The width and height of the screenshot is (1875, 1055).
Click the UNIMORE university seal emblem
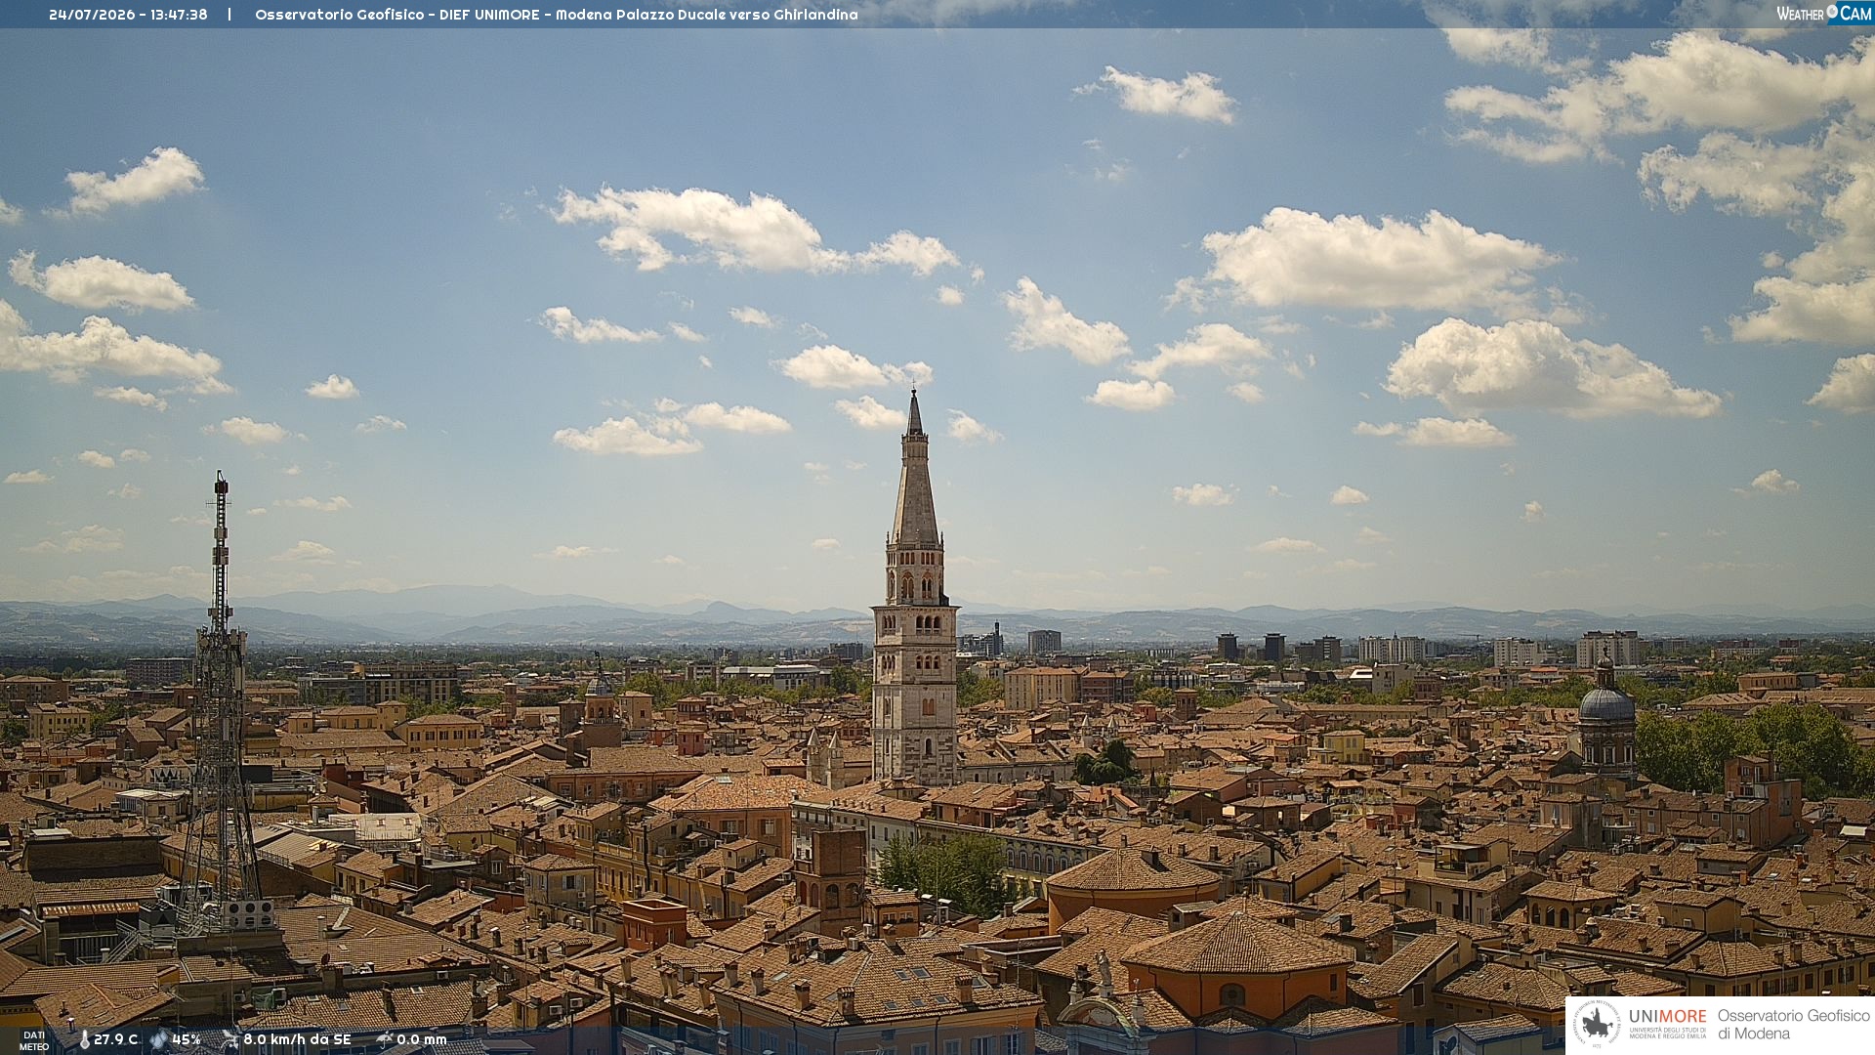(1597, 1025)
